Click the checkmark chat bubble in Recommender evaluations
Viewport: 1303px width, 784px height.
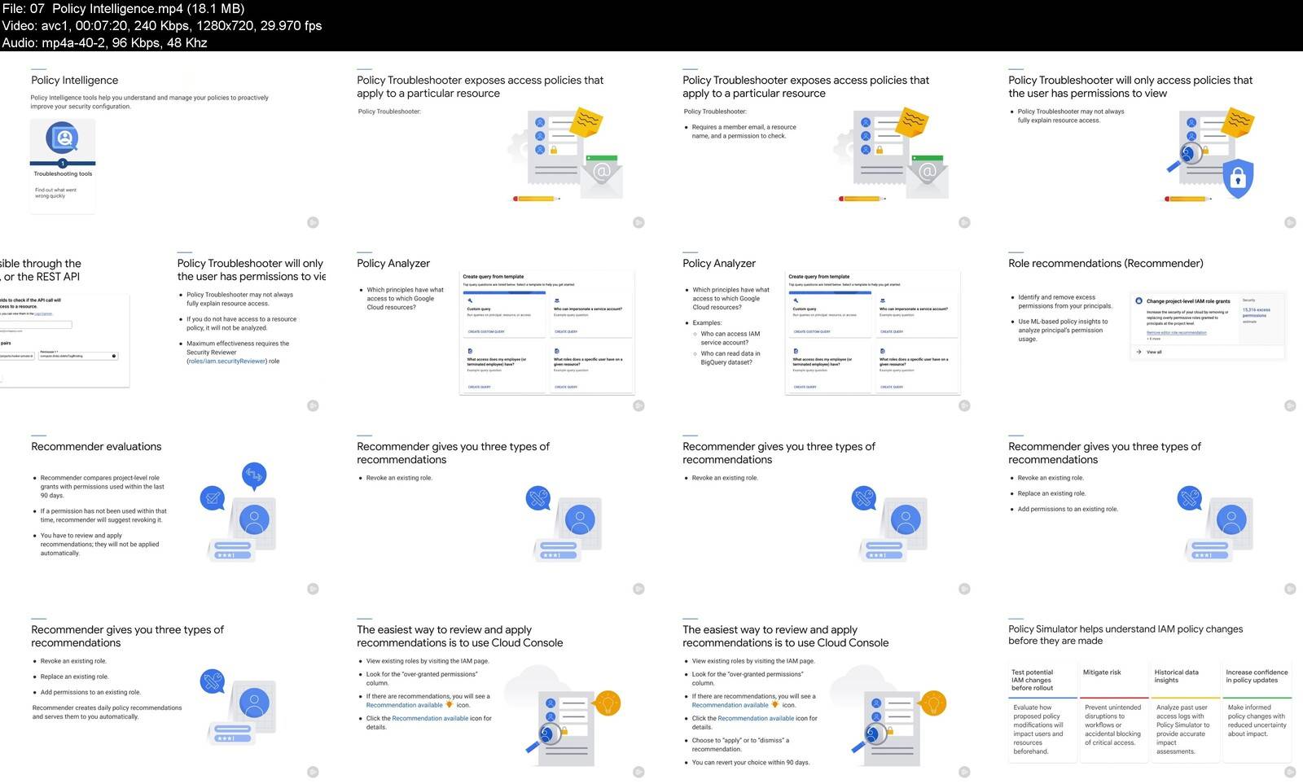(x=213, y=498)
